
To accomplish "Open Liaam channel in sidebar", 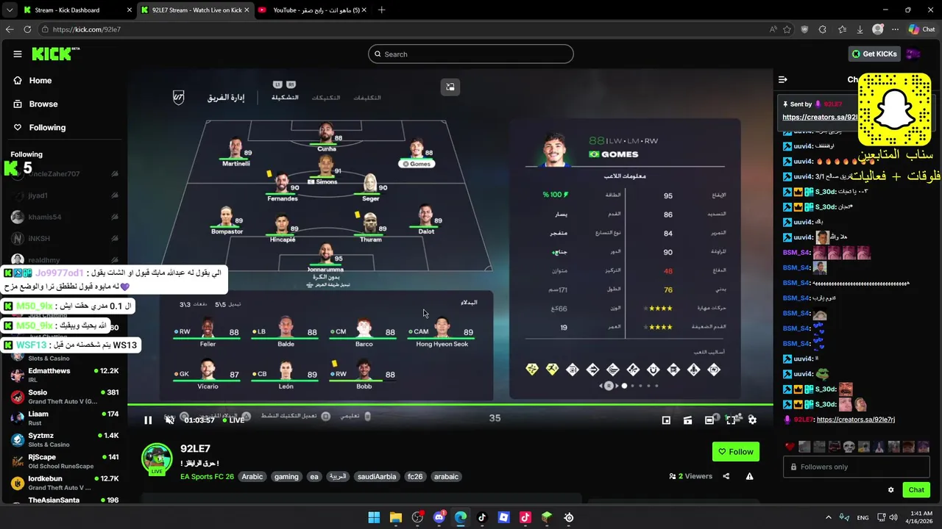I will click(64, 418).
